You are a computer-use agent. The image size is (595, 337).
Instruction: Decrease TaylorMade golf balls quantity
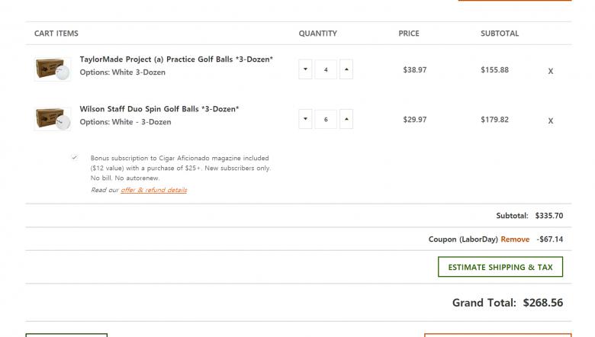(305, 69)
